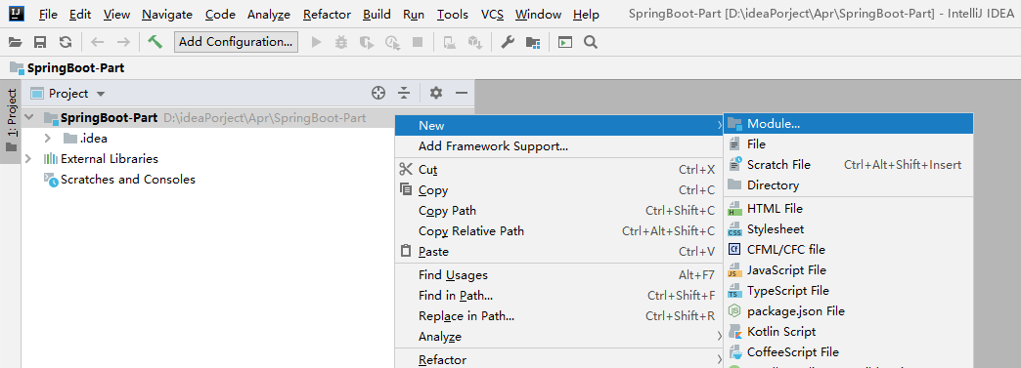Open the Project Structure icon

click(x=533, y=42)
